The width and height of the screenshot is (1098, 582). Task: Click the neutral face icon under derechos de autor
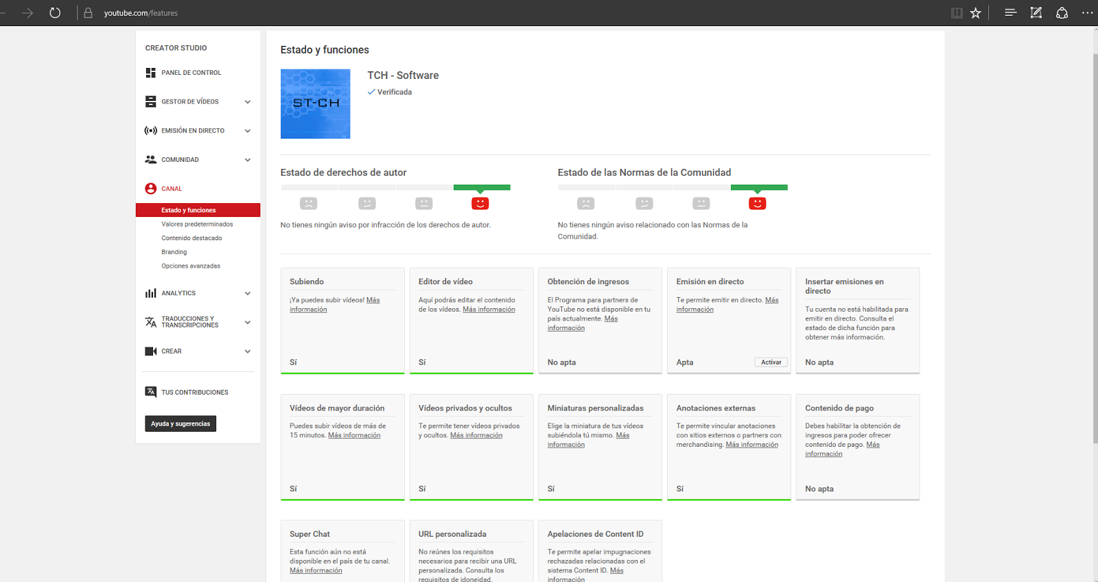(424, 203)
